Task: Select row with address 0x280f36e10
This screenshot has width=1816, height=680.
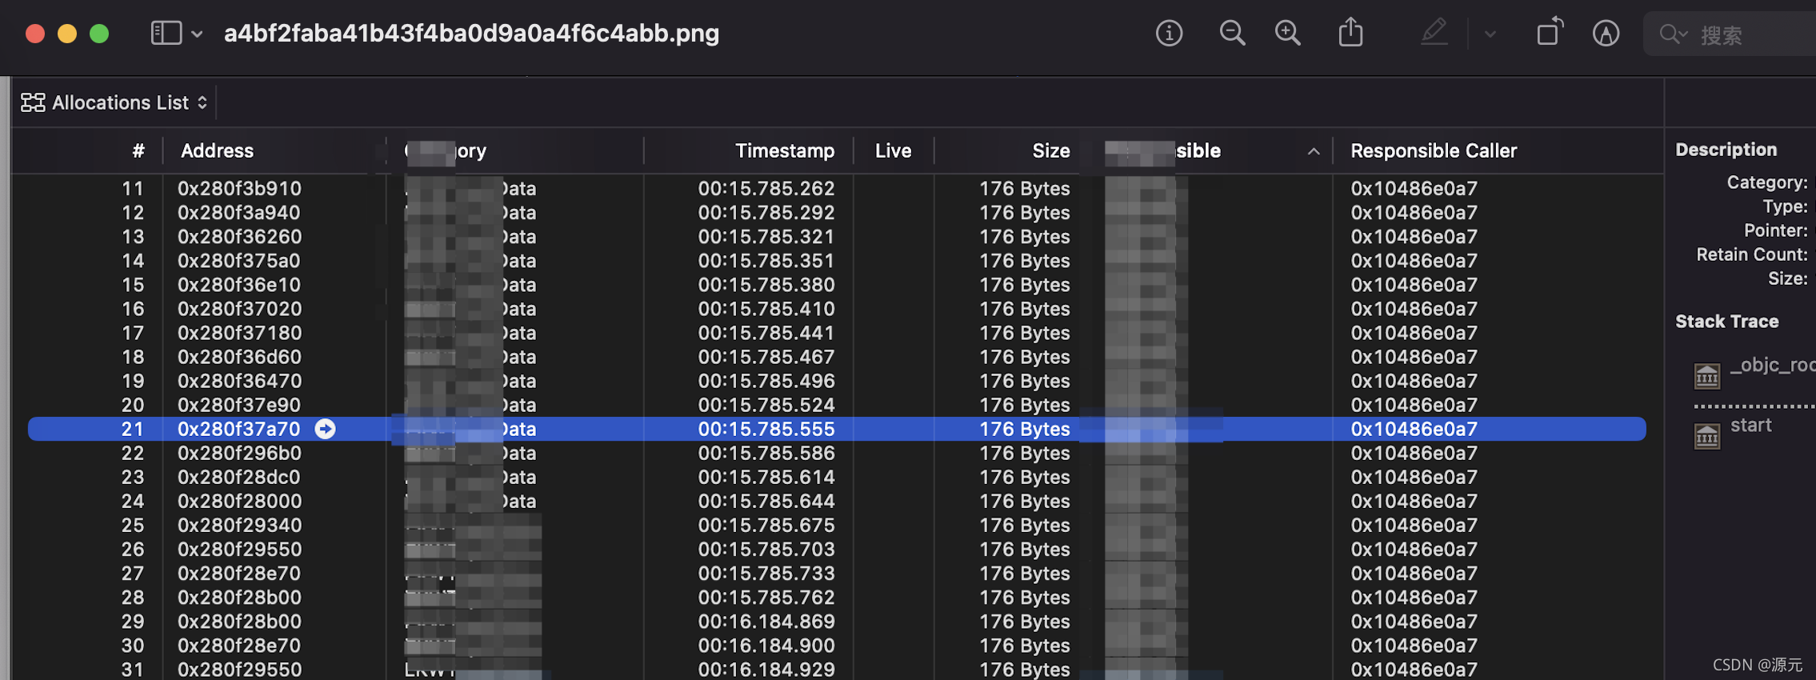Action: tap(837, 285)
